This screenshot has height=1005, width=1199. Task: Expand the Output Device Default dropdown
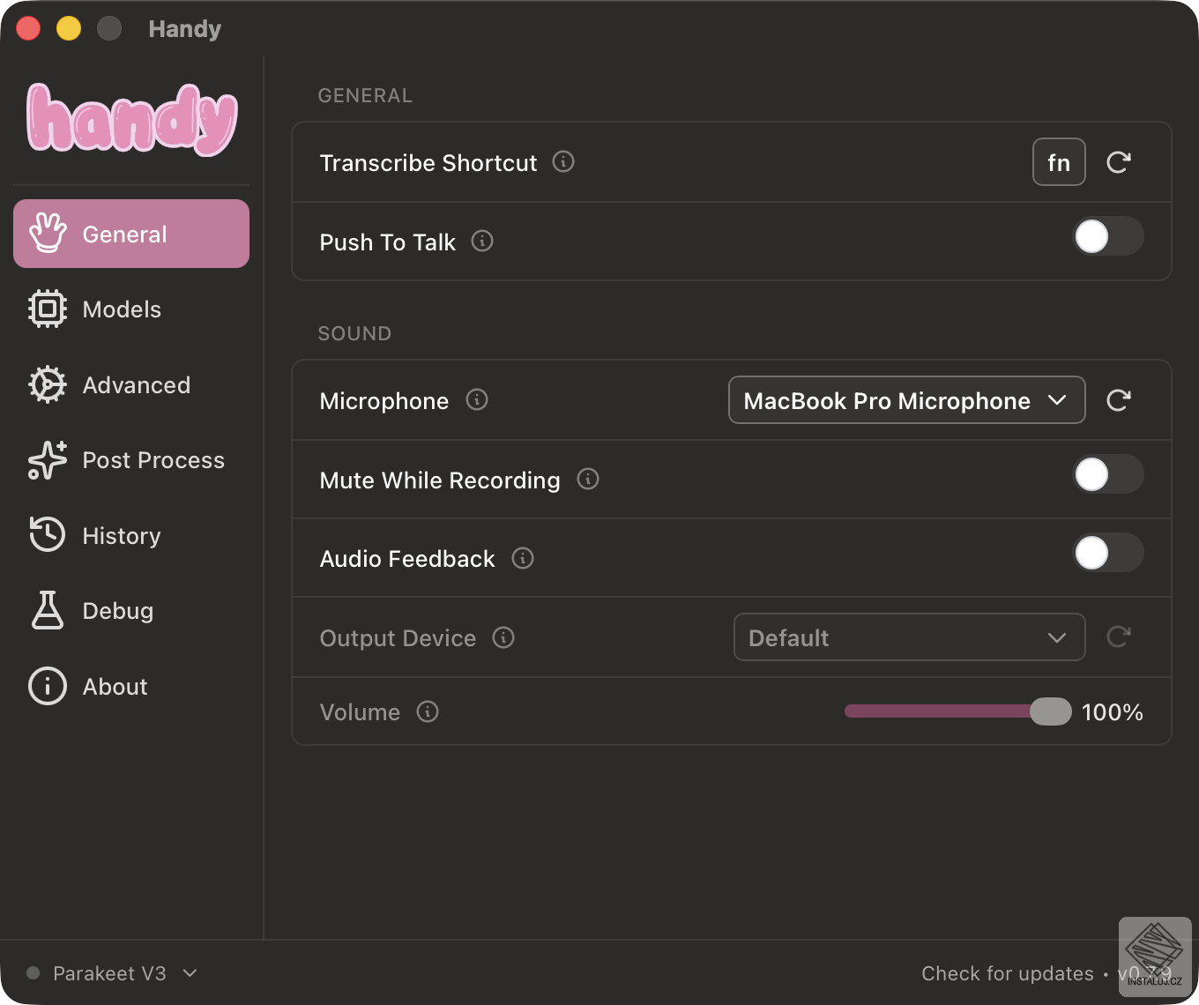(909, 637)
